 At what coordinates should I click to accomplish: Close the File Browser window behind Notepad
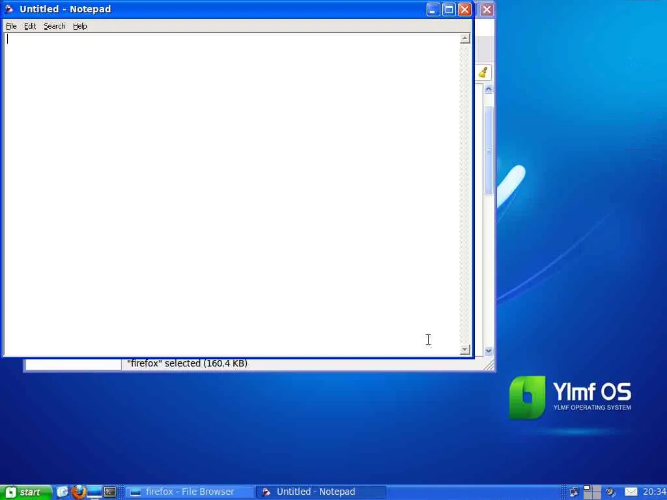coord(487,9)
